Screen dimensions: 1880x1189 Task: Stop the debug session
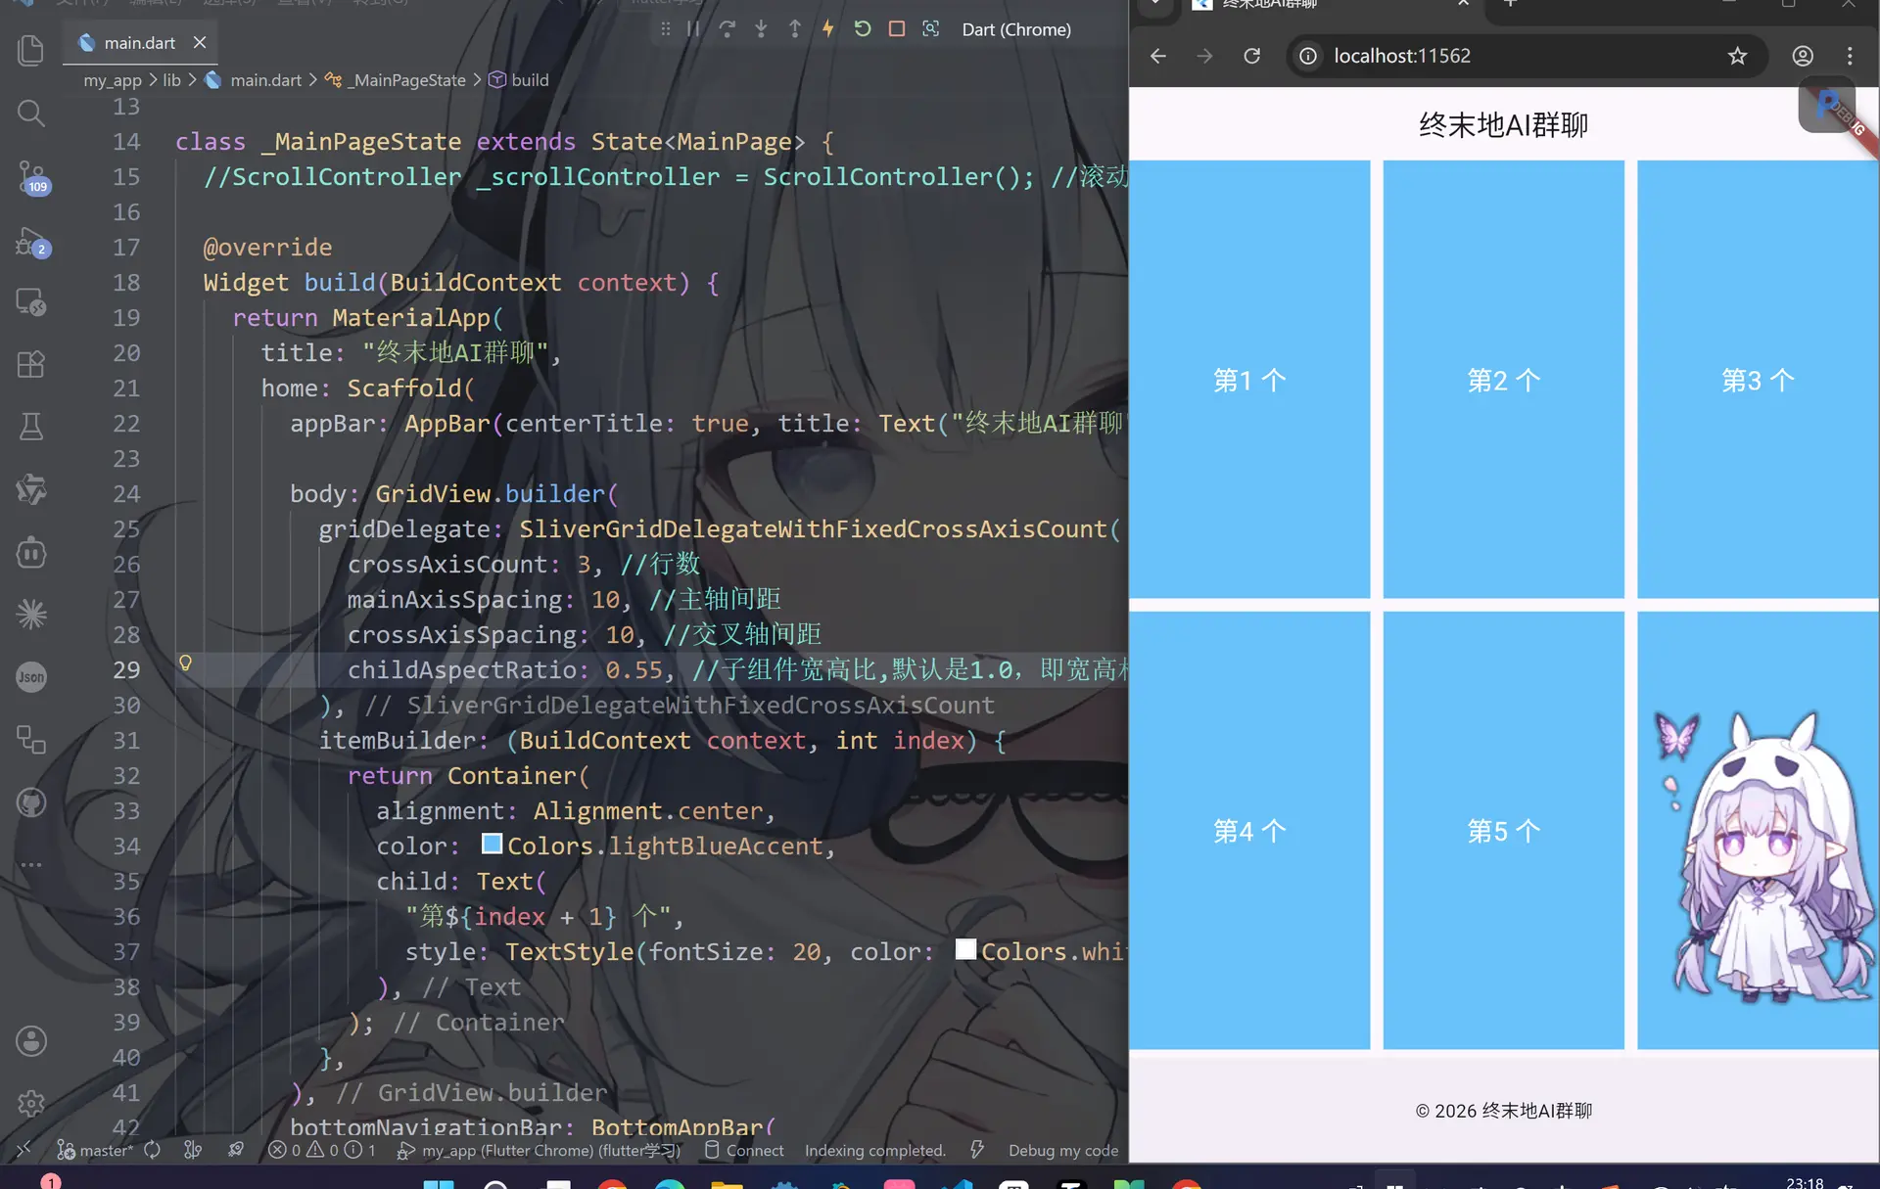point(896,29)
